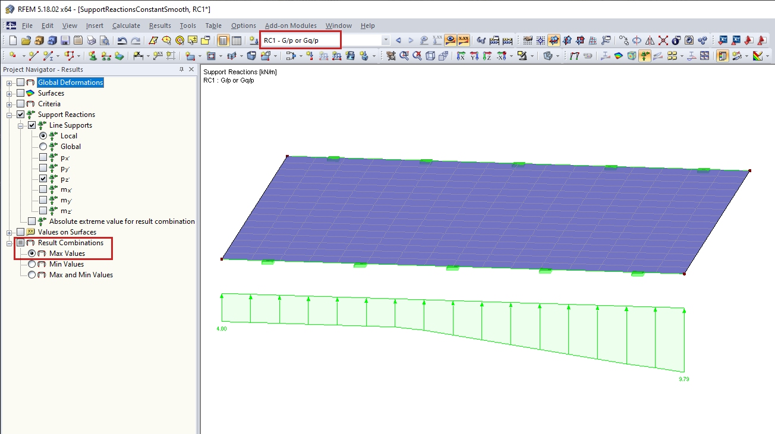The width and height of the screenshot is (775, 434).
Task: Click the printer icon
Action: pos(91,40)
